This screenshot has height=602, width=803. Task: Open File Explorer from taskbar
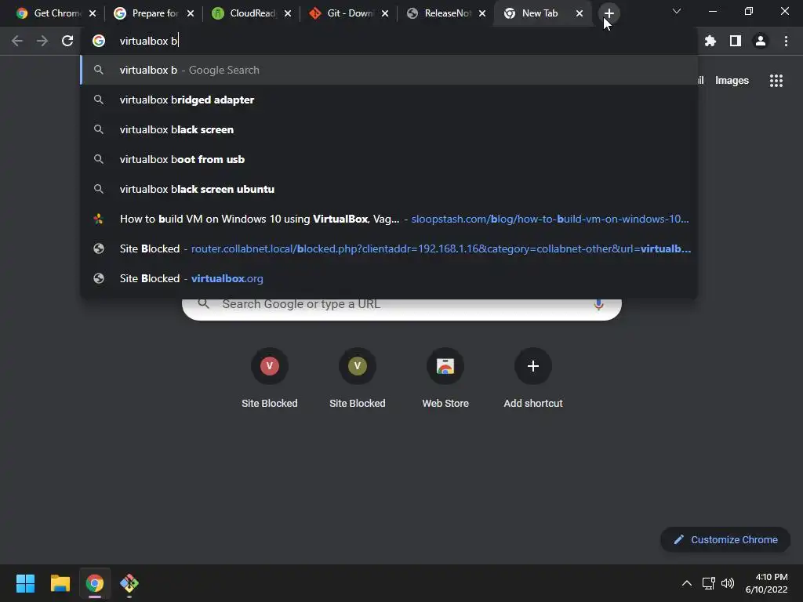[x=60, y=583]
